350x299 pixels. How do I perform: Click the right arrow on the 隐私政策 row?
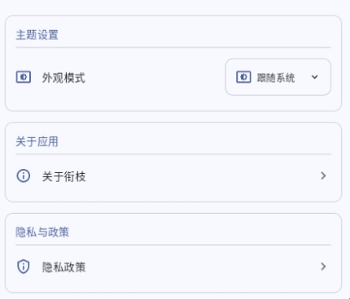tap(323, 266)
